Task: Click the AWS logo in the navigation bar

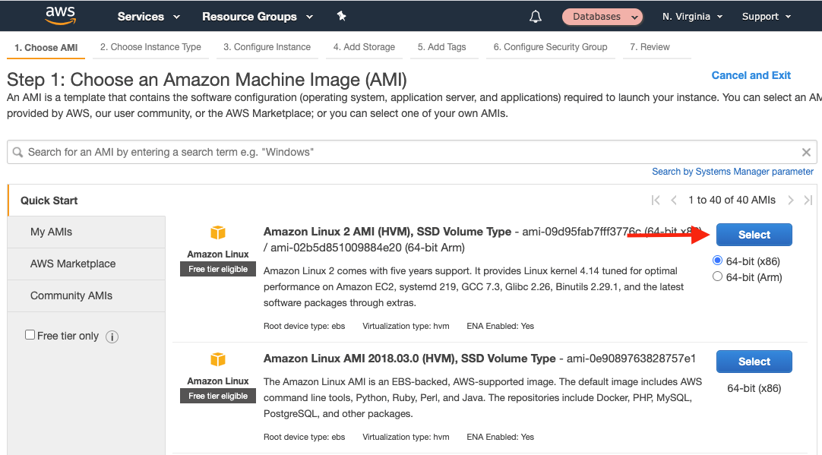Action: point(60,15)
